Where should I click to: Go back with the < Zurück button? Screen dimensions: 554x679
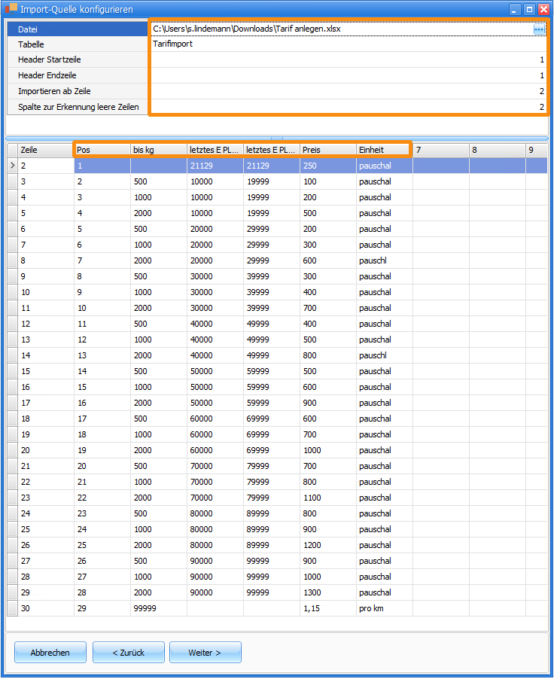point(128,653)
